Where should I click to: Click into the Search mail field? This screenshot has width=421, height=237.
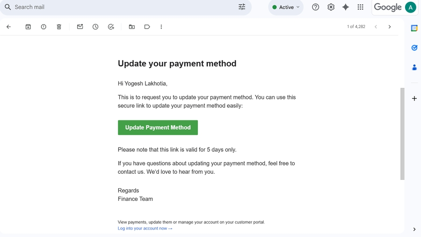click(x=117, y=7)
